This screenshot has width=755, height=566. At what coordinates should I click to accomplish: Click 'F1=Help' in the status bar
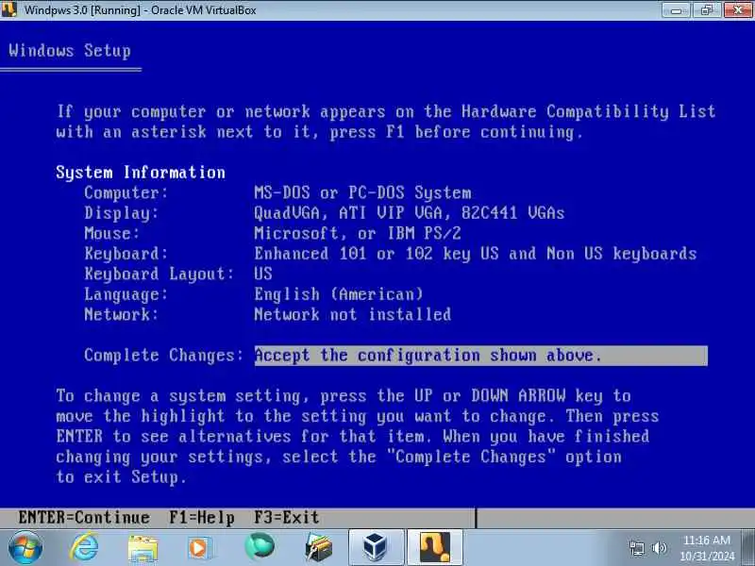tap(202, 517)
